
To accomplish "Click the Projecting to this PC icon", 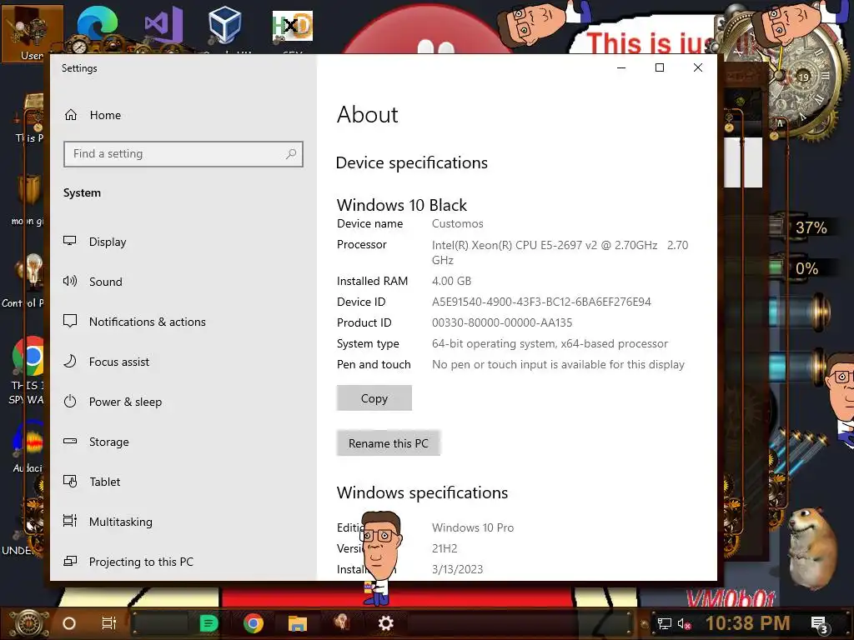I will click(x=70, y=561).
